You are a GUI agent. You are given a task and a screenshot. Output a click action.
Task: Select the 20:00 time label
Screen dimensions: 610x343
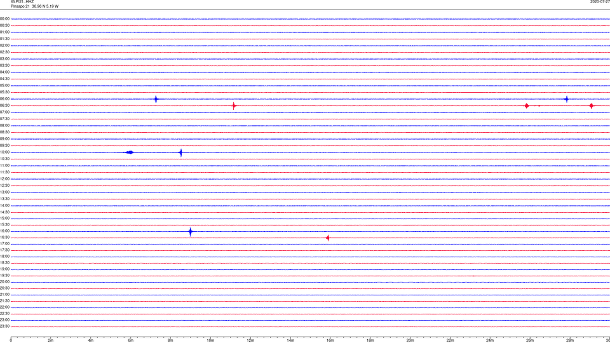(4, 282)
